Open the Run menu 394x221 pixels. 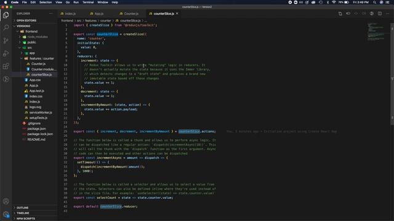76,2
